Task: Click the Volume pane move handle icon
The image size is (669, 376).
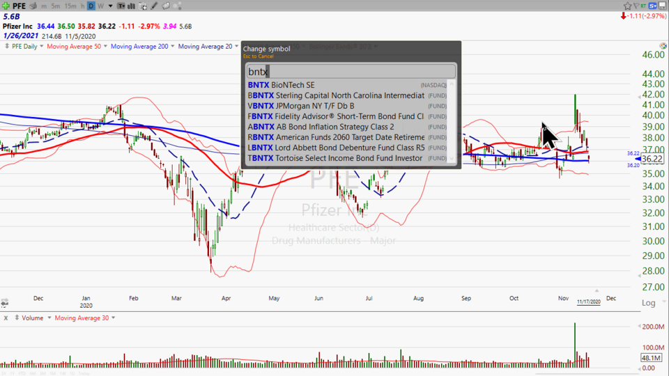Action: click(17, 318)
